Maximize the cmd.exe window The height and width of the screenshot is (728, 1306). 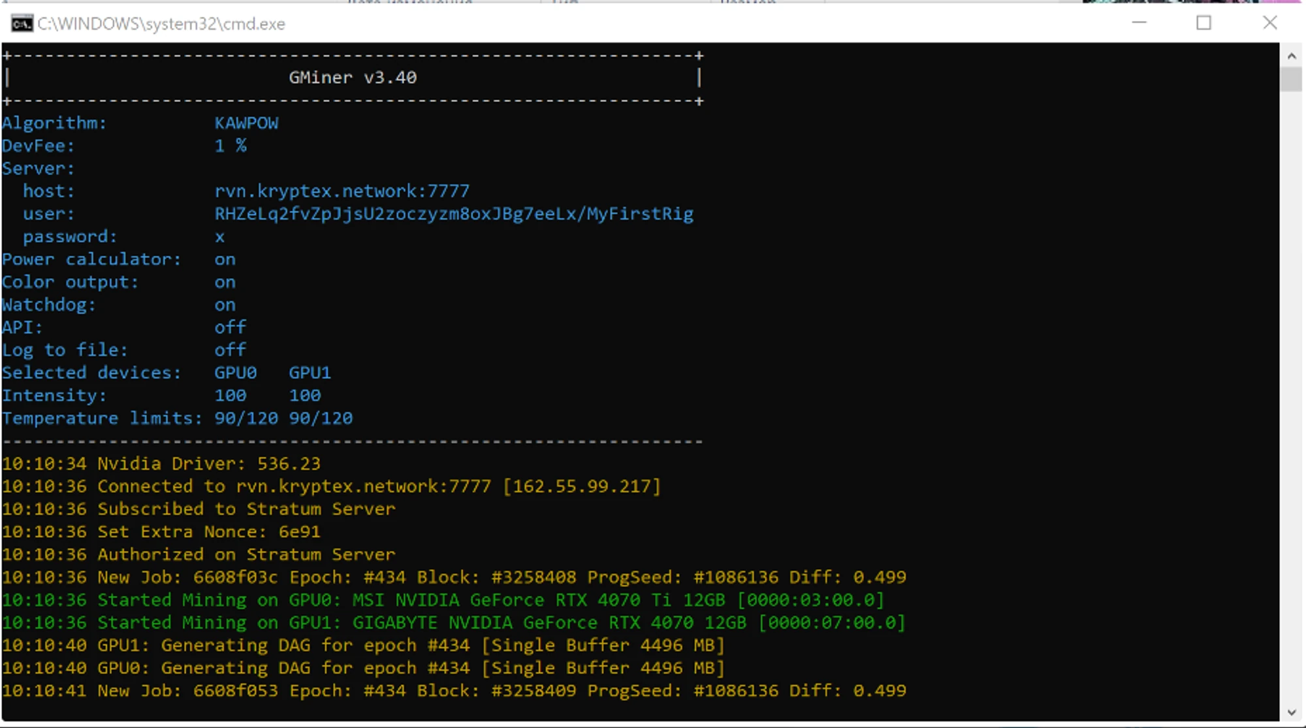coord(1203,23)
